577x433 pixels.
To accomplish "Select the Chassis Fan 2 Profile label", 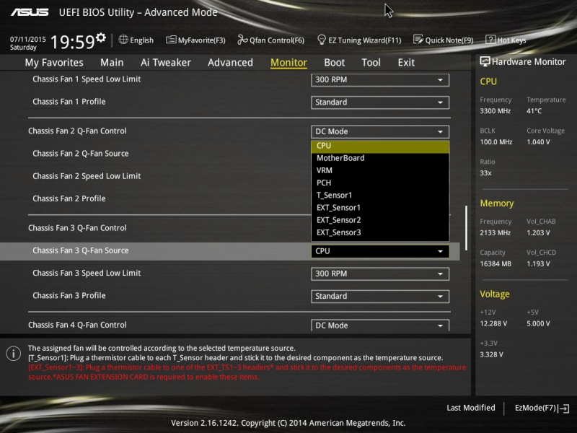I will pyautogui.click(x=69, y=198).
